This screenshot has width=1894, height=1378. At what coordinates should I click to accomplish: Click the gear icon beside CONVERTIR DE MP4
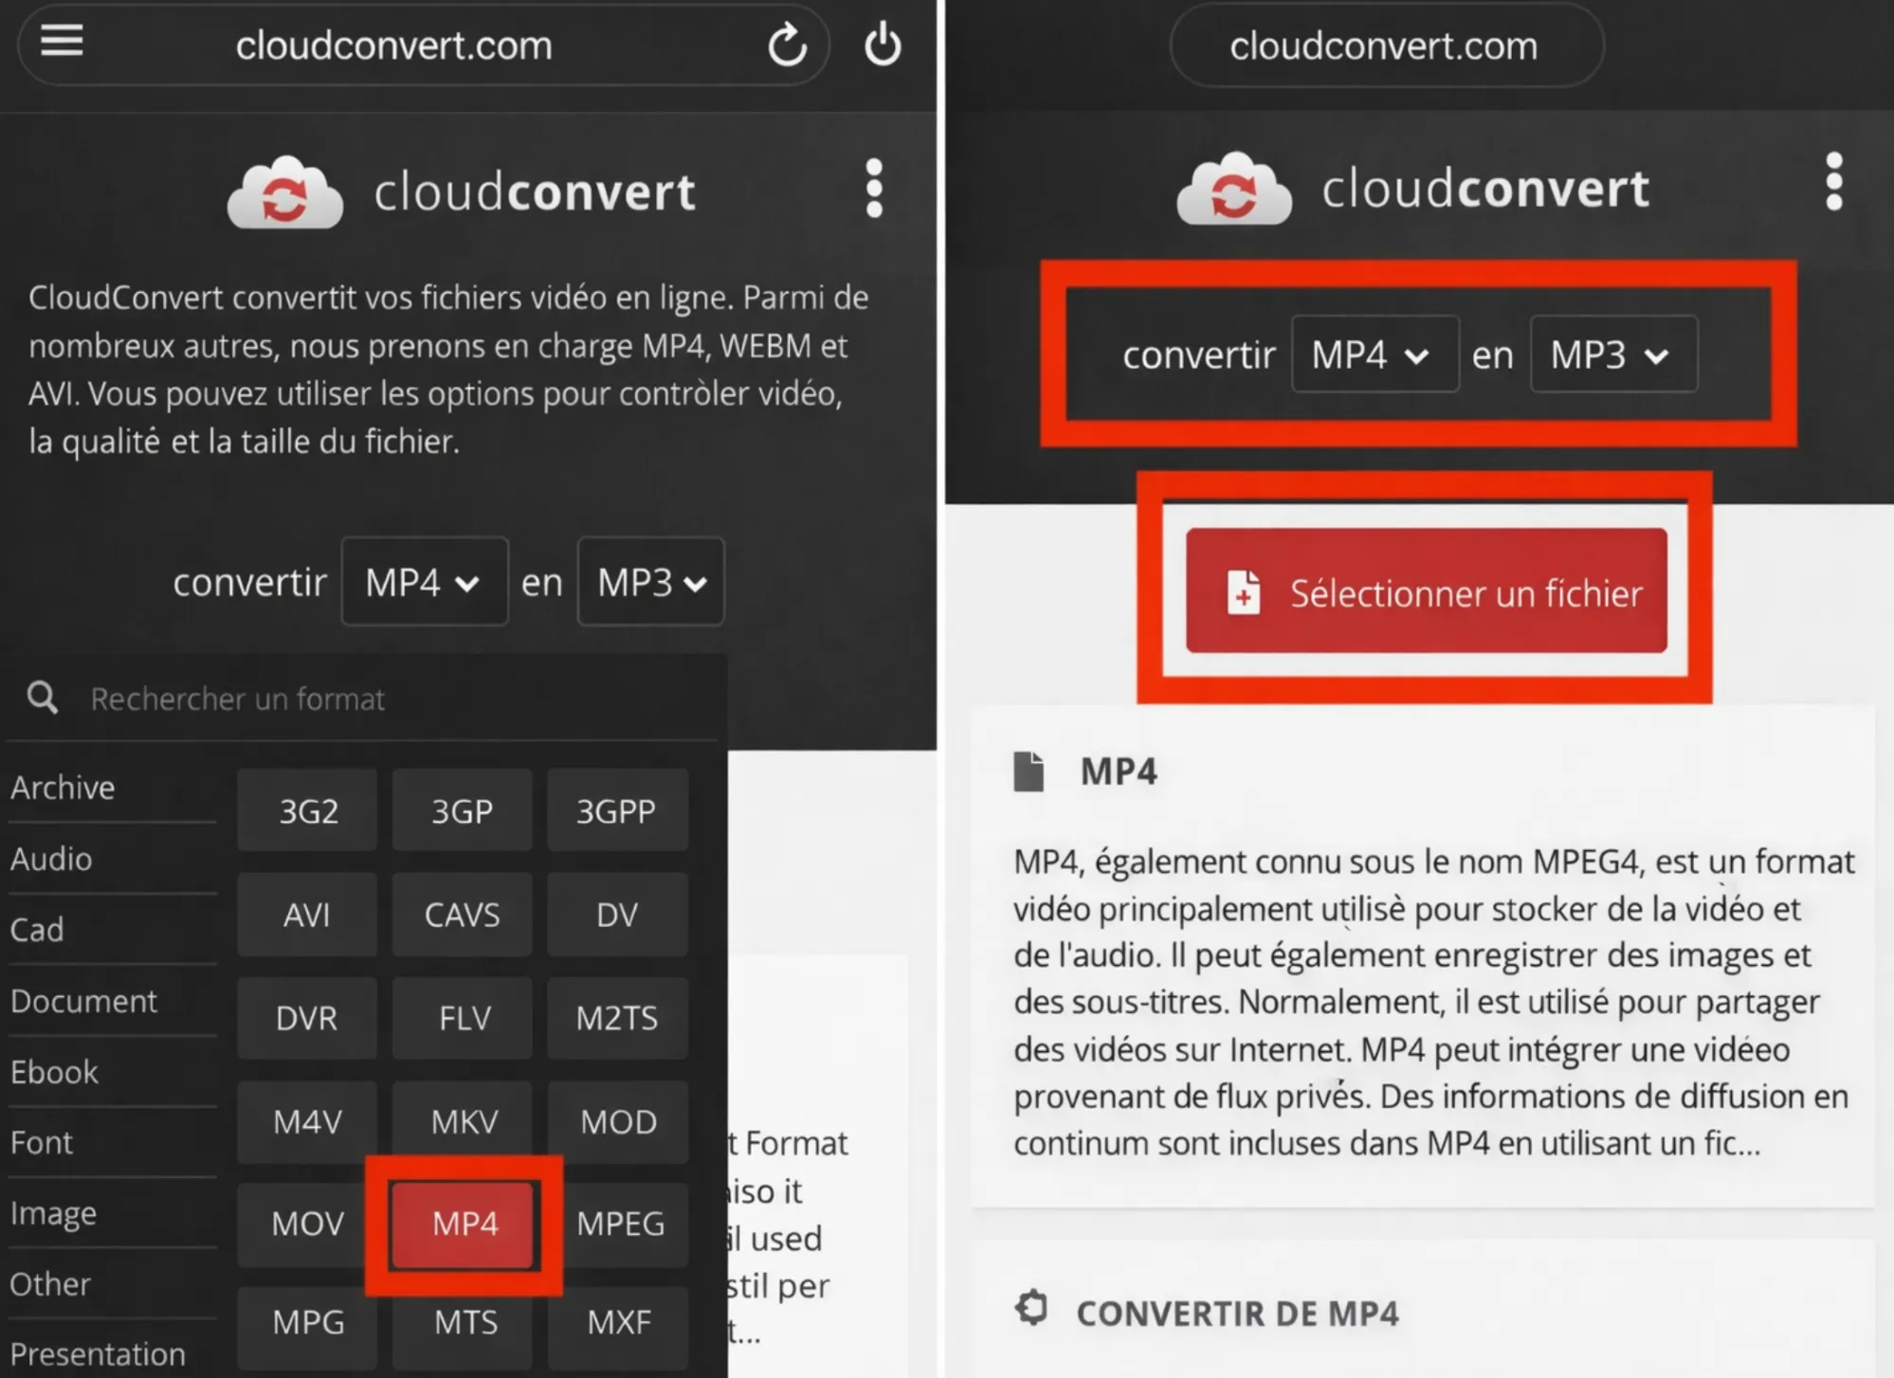[x=1031, y=1310]
